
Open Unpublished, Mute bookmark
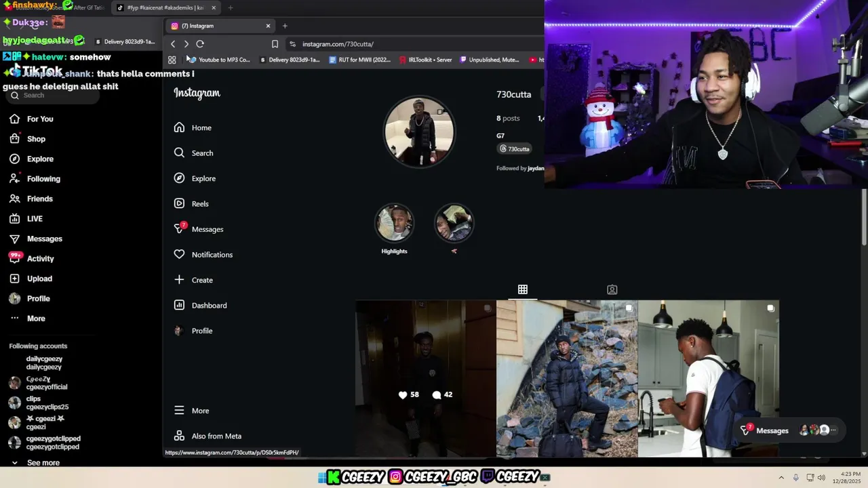(x=489, y=60)
